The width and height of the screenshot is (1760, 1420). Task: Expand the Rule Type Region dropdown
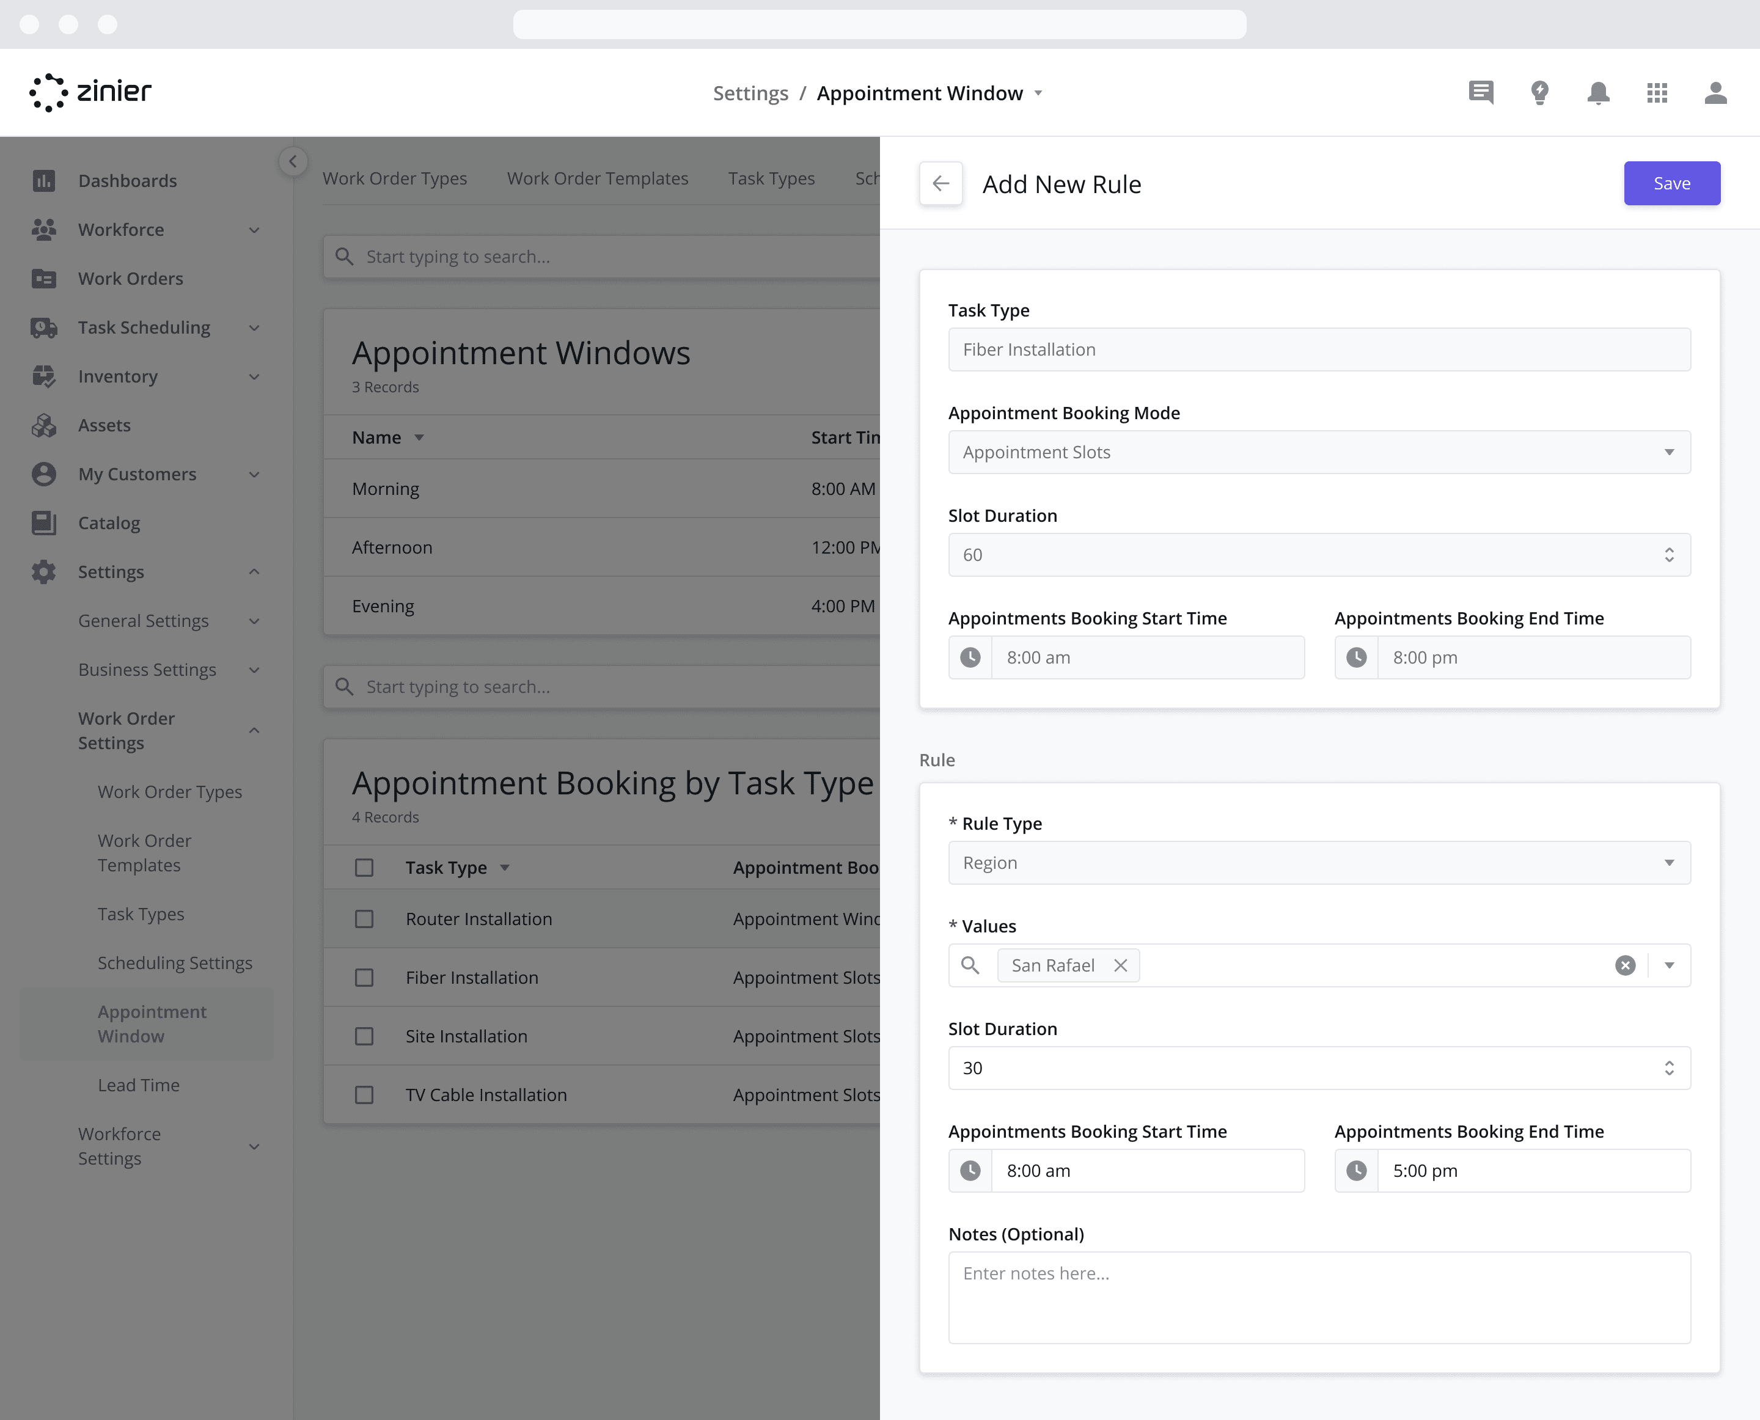coord(1669,862)
